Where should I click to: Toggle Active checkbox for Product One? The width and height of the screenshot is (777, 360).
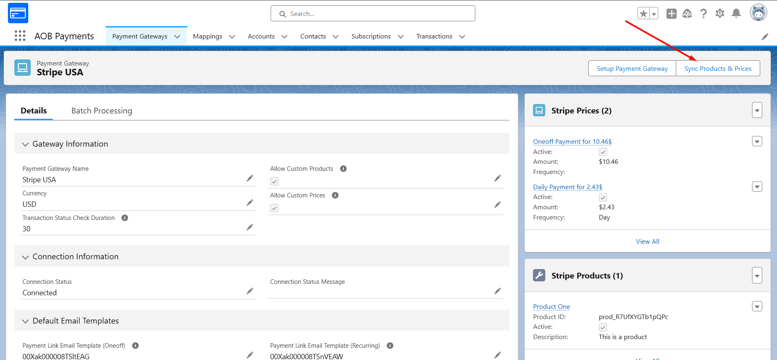pyautogui.click(x=603, y=327)
